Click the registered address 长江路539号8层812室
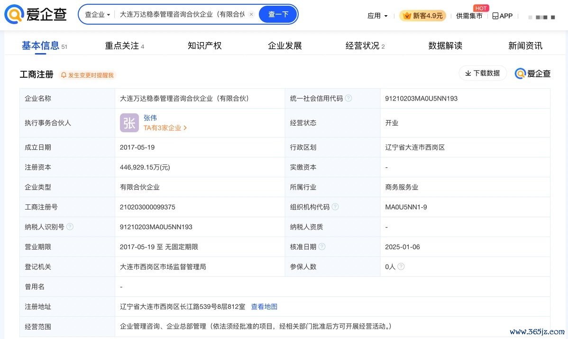This screenshot has height=339, width=568. pos(183,307)
